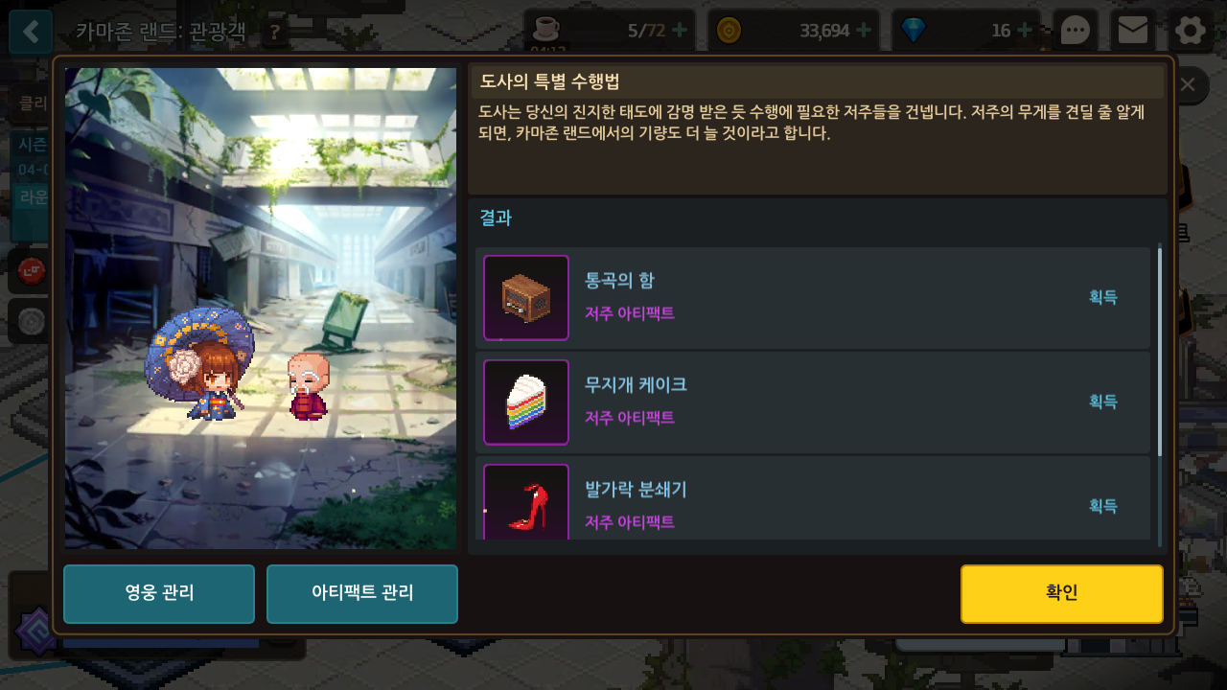Add gems with the diamond plus button
1227x690 pixels.
tap(1025, 31)
